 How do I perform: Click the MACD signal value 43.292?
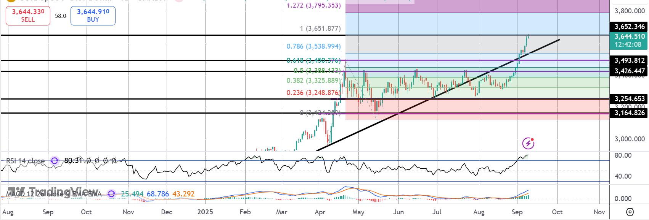(x=183, y=194)
